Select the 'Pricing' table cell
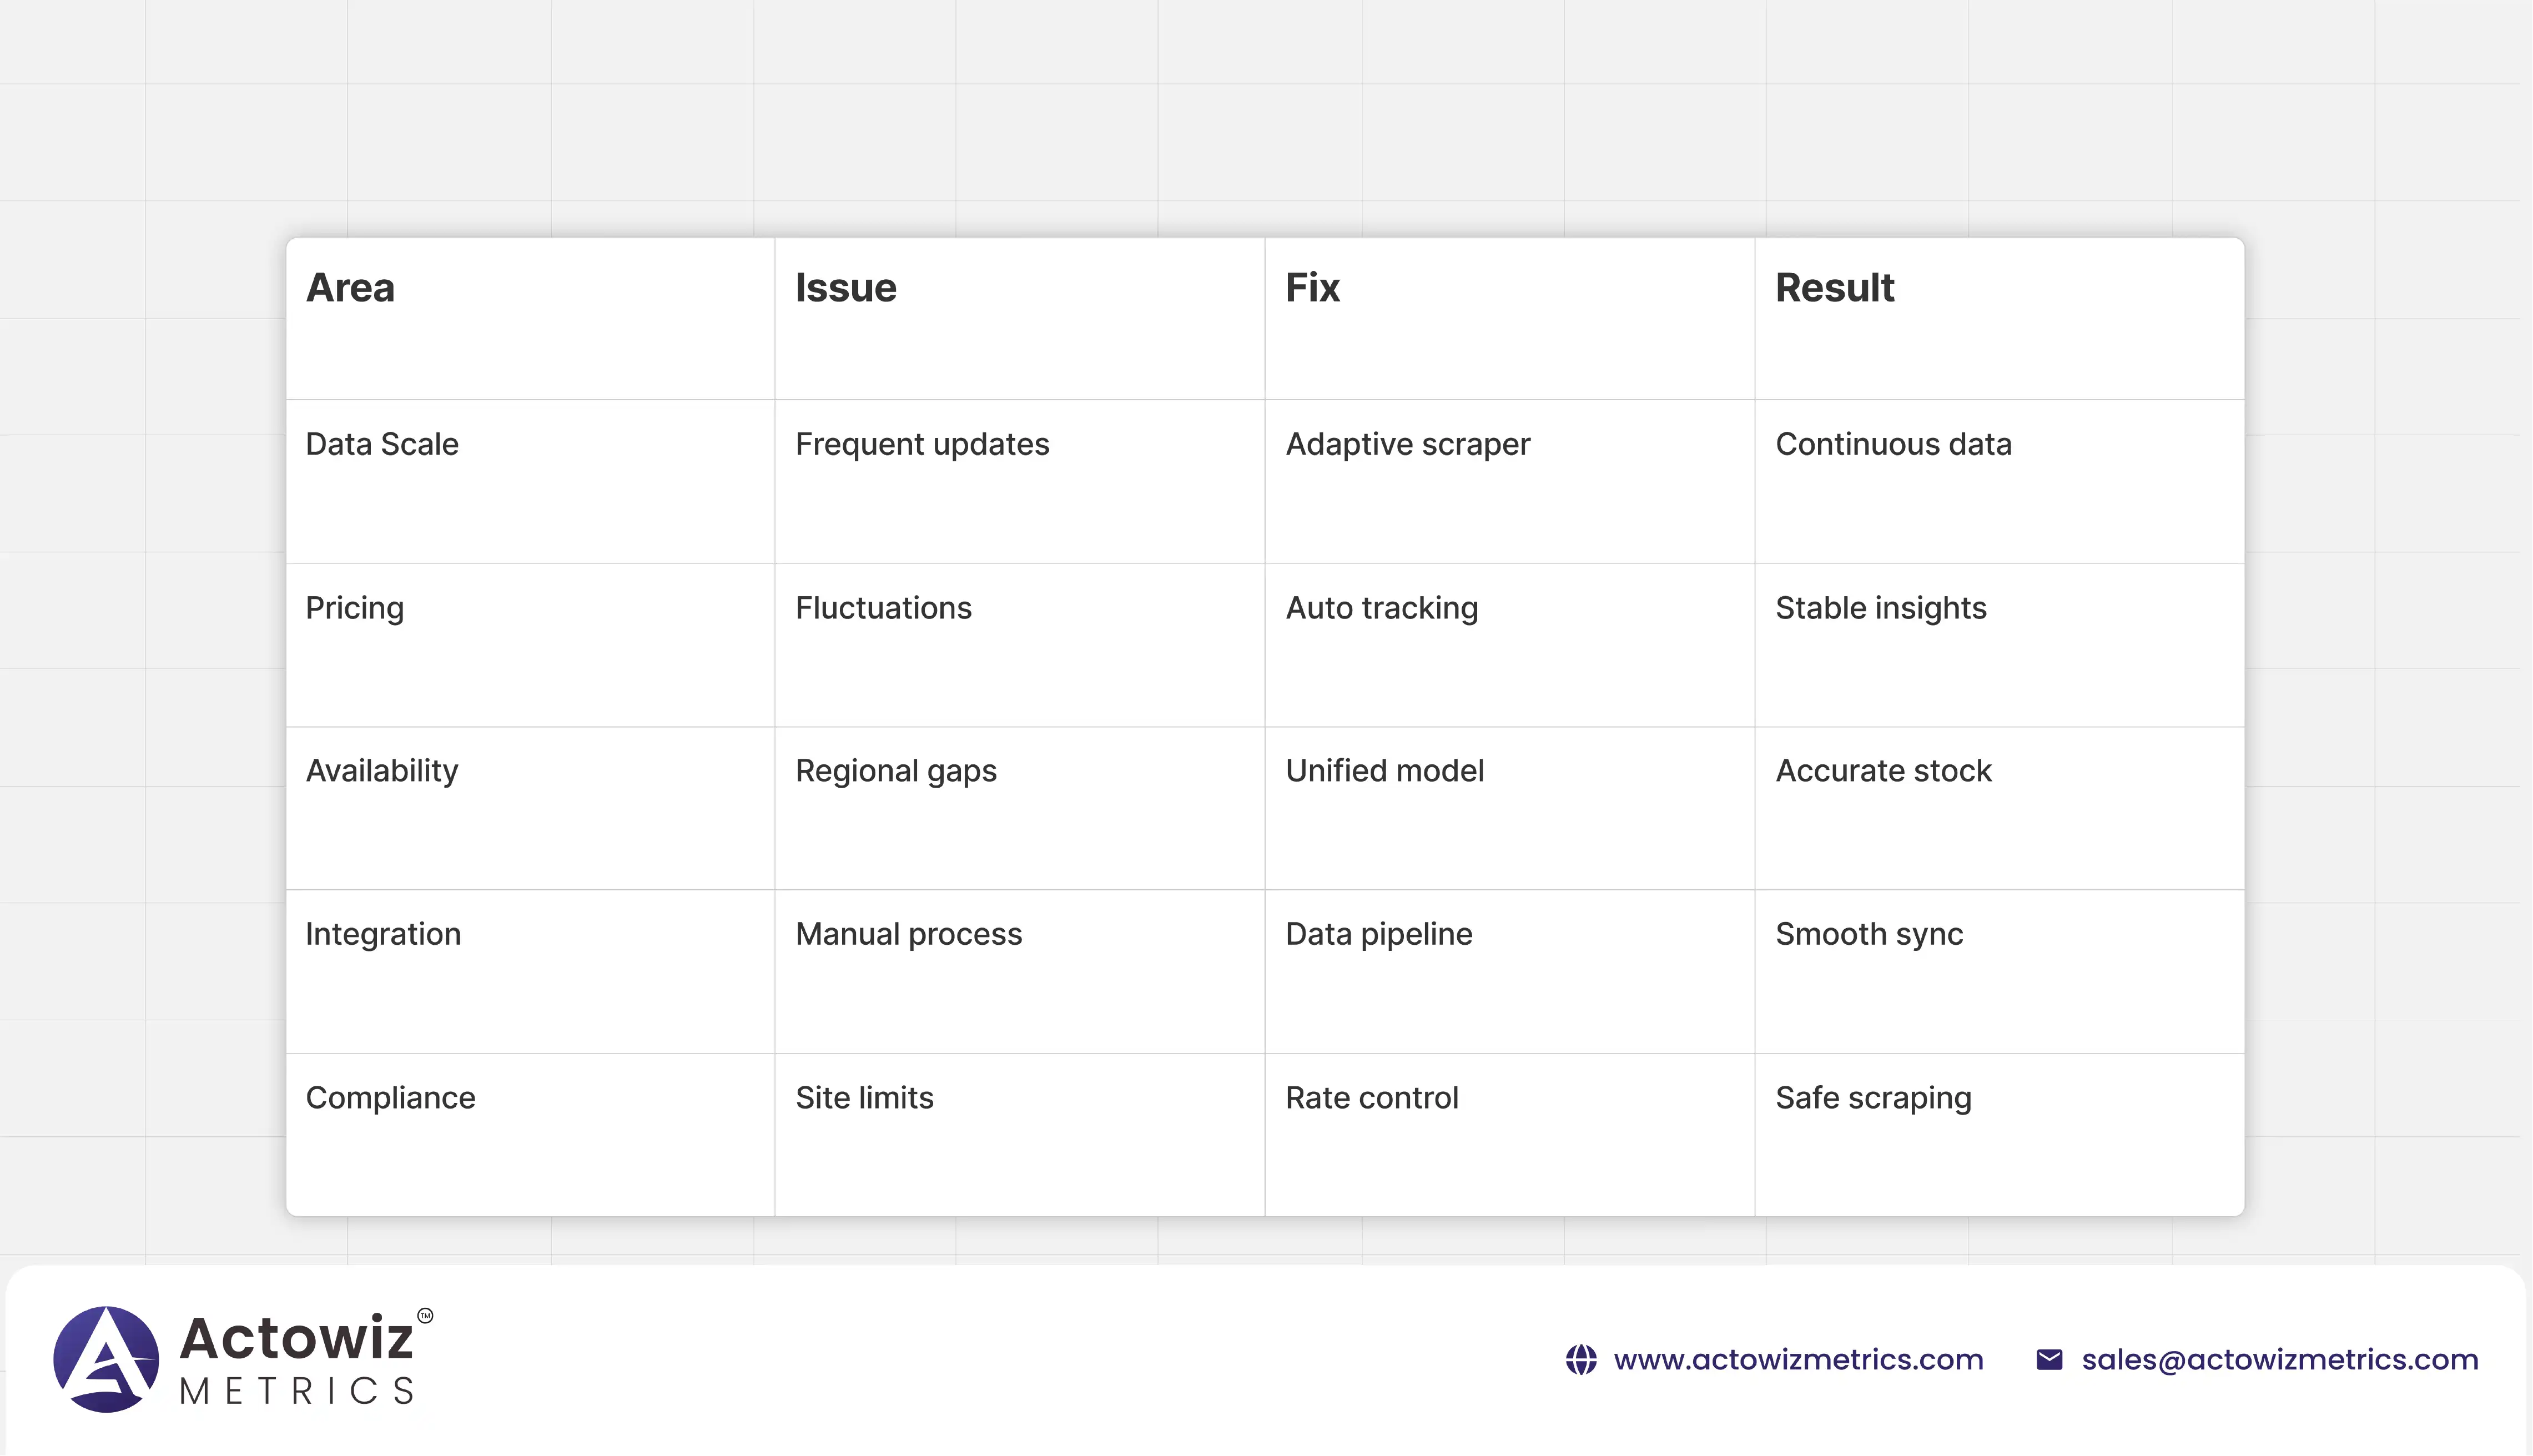Image resolution: width=2533 pixels, height=1456 pixels. tap(354, 608)
